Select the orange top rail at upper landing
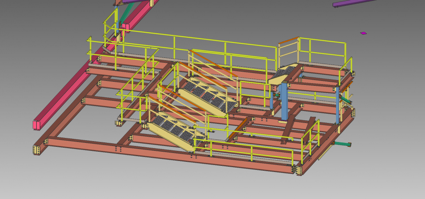Image resolution: width=425 pixels, height=199 pixels. (x=288, y=41)
